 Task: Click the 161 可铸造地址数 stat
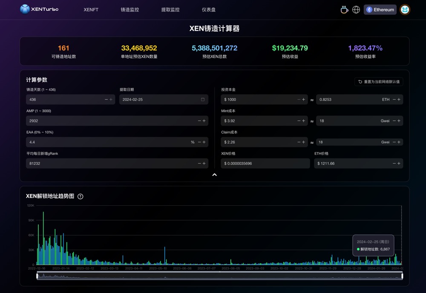pyautogui.click(x=63, y=52)
